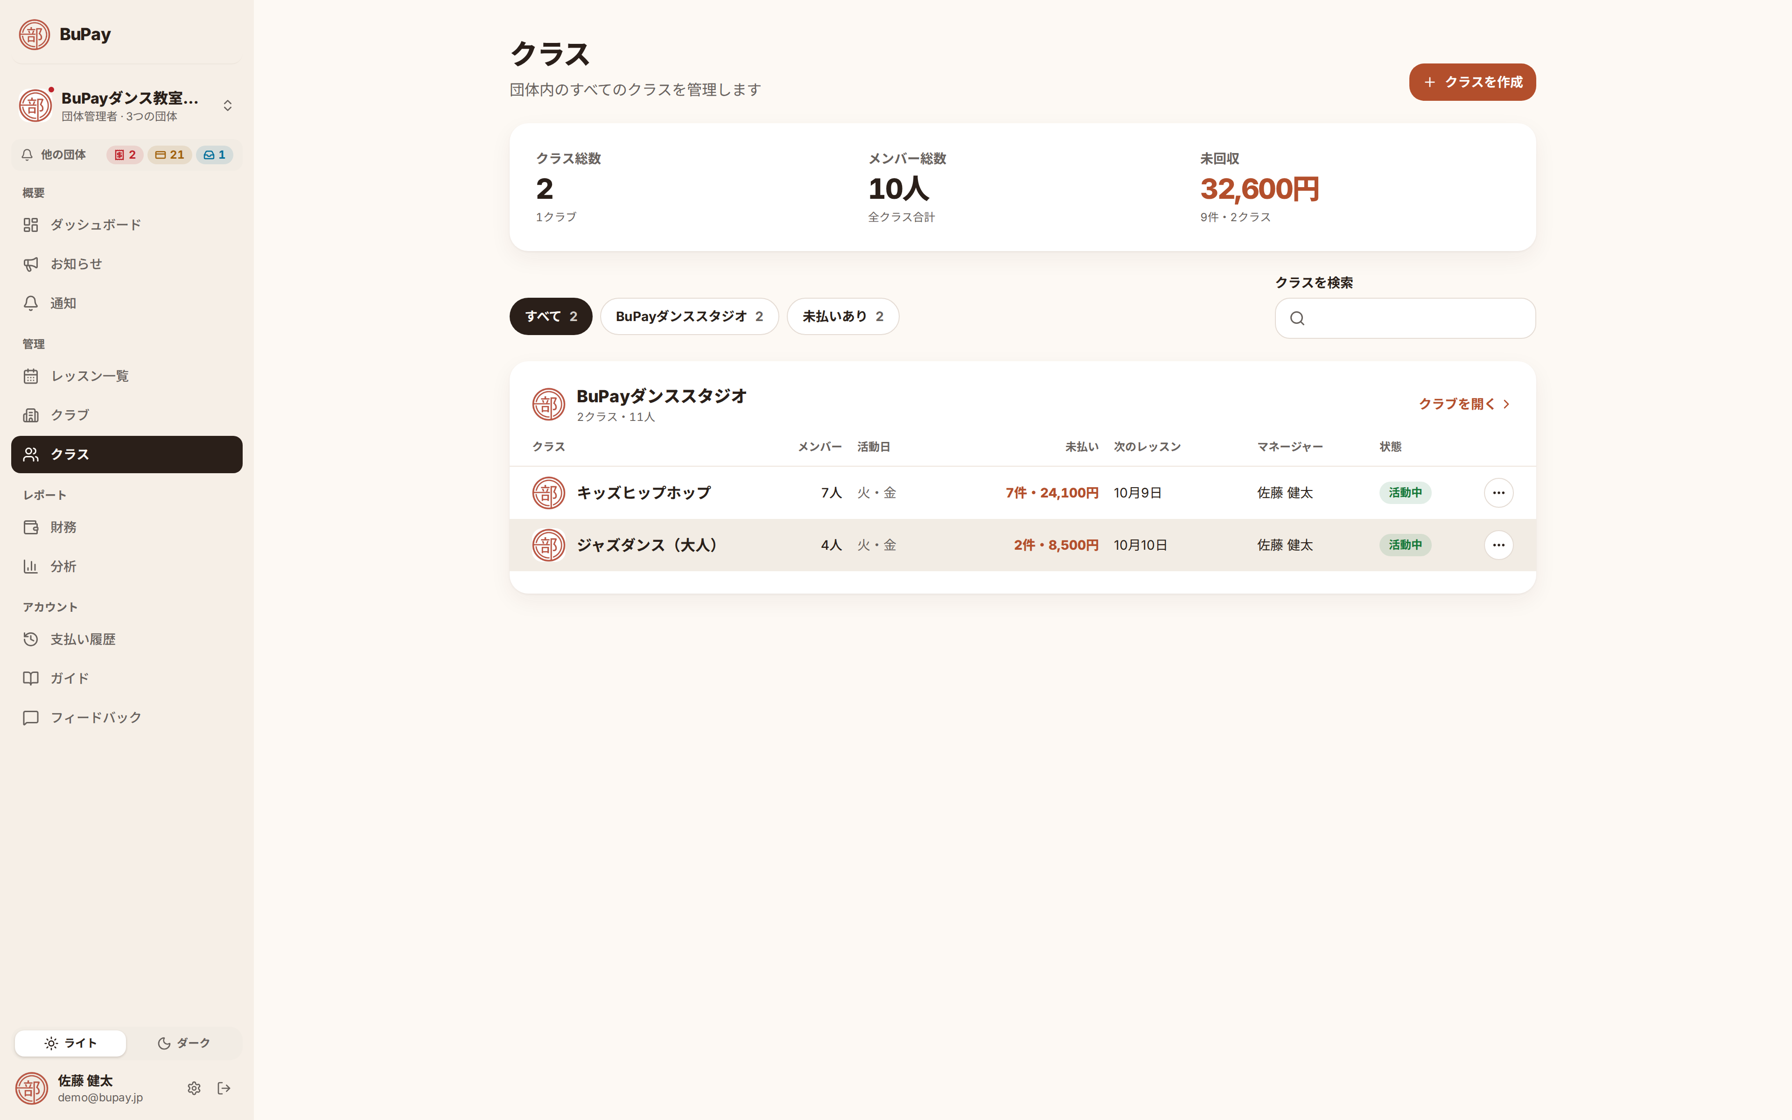Focus the クラスを検索 search field
This screenshot has width=1792, height=1120.
(x=1405, y=319)
